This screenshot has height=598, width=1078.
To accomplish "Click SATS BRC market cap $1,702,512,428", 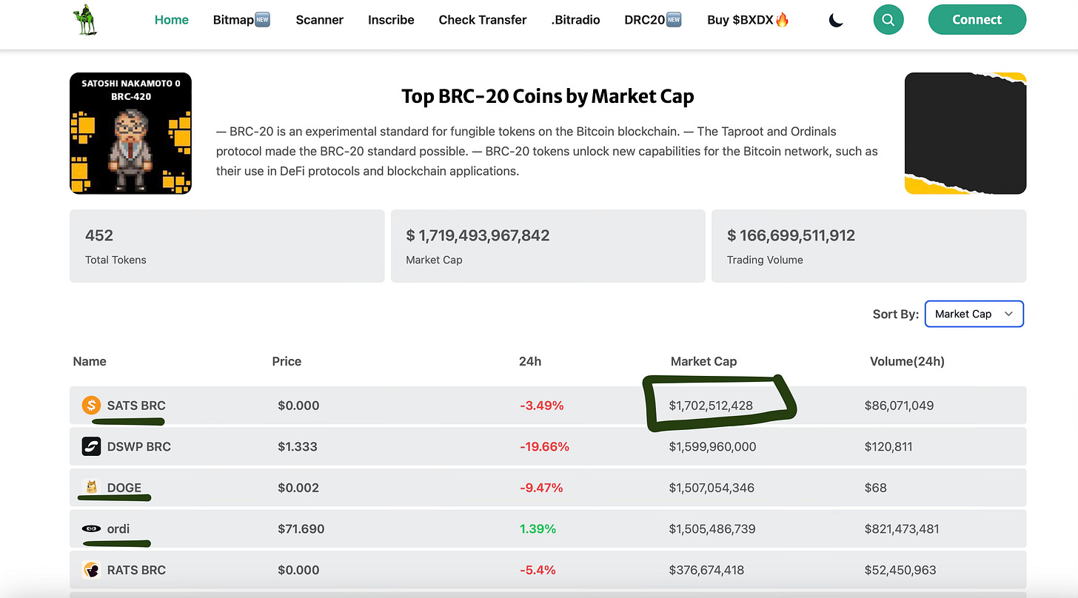I will tap(711, 406).
